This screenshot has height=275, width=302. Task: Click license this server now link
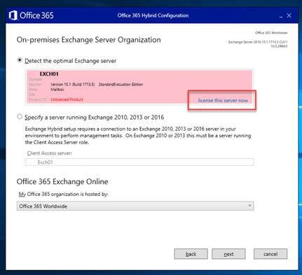pyautogui.click(x=223, y=100)
